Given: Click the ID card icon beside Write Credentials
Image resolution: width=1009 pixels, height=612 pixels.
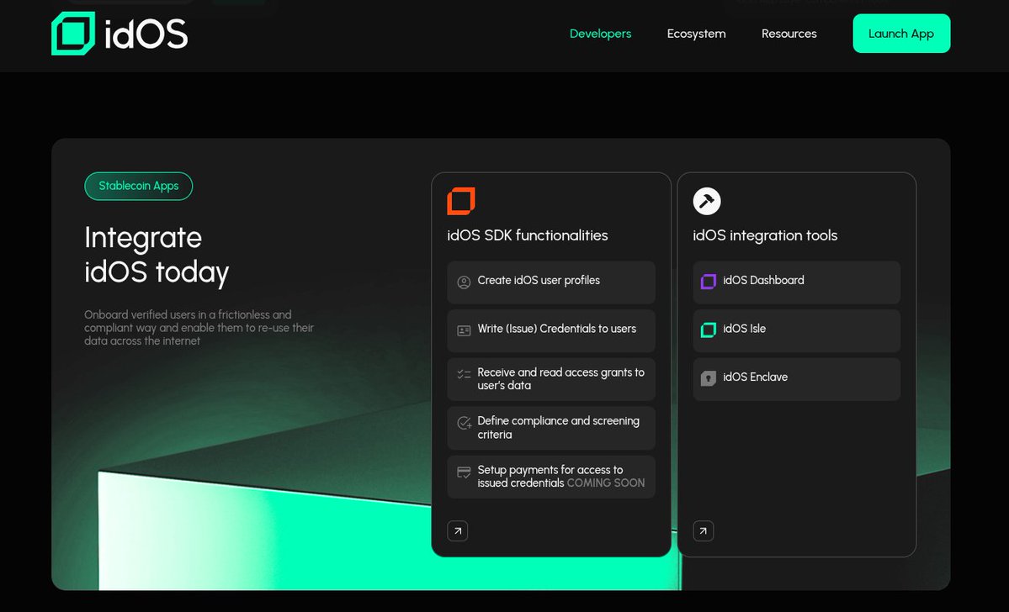Looking at the screenshot, I should [x=464, y=330].
